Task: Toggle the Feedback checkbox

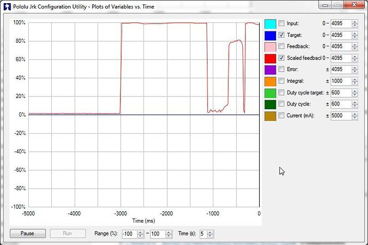Action: coord(281,46)
